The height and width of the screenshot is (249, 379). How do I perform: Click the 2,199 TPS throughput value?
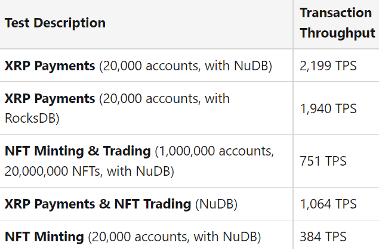coord(328,66)
